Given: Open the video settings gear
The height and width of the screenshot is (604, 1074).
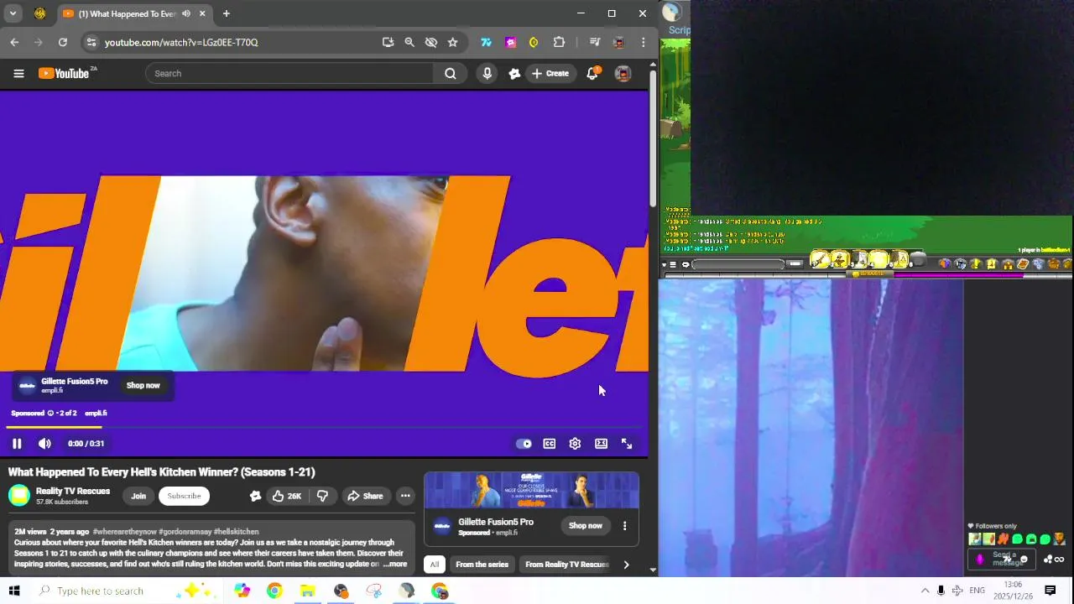Looking at the screenshot, I should (x=575, y=444).
